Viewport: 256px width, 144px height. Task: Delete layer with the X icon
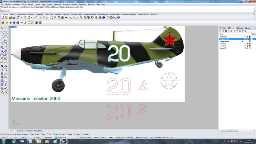(226, 31)
